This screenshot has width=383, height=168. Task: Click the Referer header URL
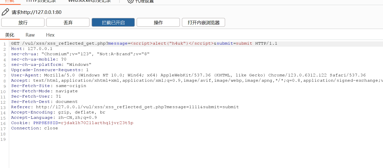[137, 107]
